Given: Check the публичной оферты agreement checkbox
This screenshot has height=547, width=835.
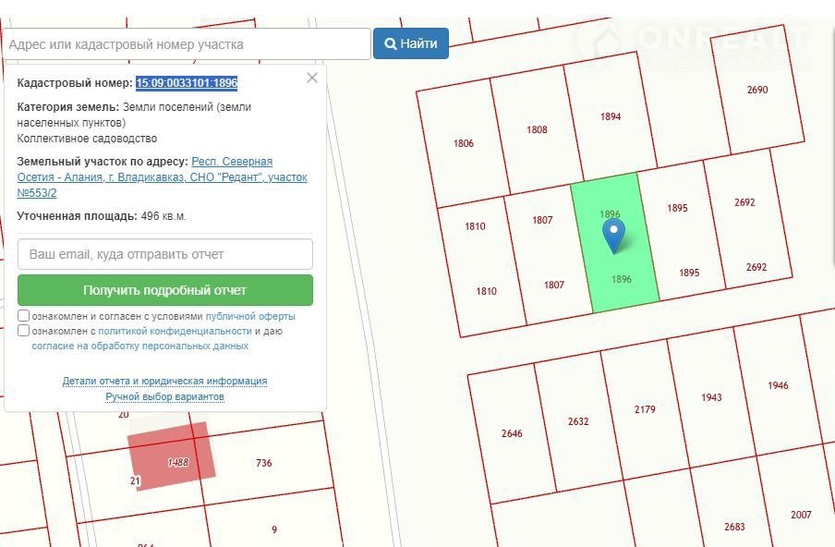Looking at the screenshot, I should click(23, 315).
